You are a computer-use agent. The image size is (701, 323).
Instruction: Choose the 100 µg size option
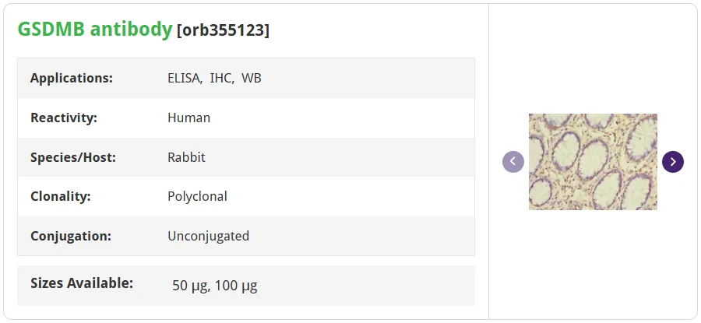coord(236,286)
